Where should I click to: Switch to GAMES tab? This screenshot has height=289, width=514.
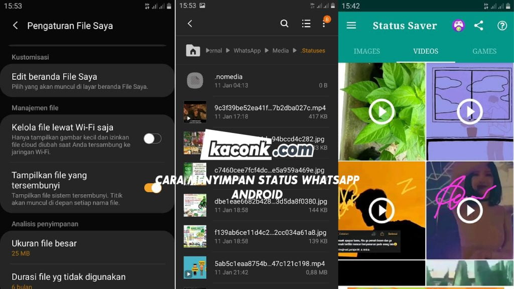point(484,51)
